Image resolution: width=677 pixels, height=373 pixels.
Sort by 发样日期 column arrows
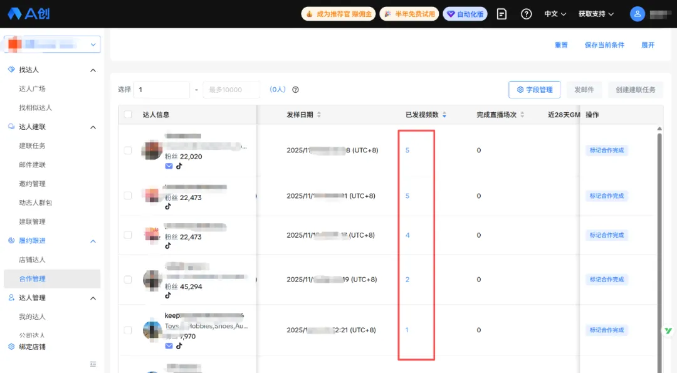[x=319, y=115]
